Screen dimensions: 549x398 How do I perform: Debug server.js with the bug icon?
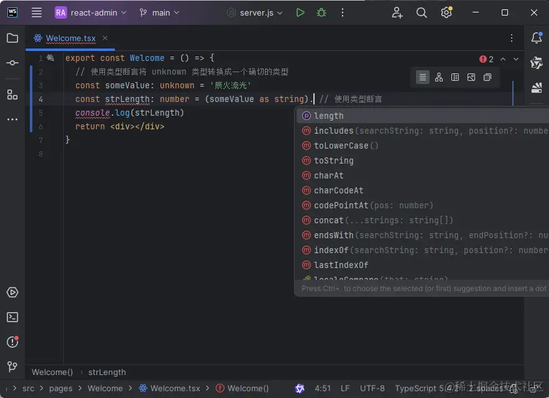click(x=321, y=12)
